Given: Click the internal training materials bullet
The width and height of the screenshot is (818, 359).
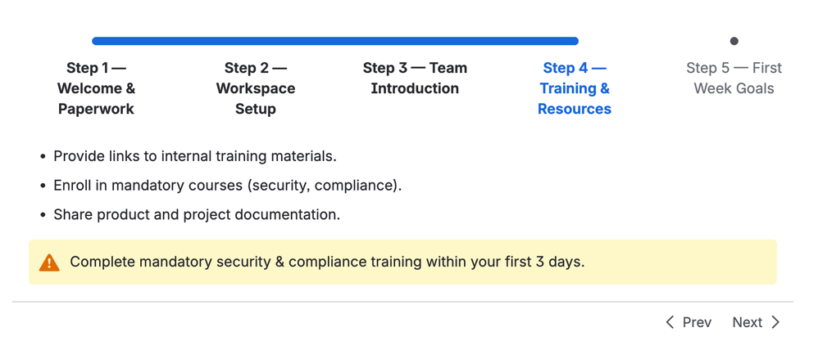Looking at the screenshot, I should pyautogui.click(x=195, y=156).
